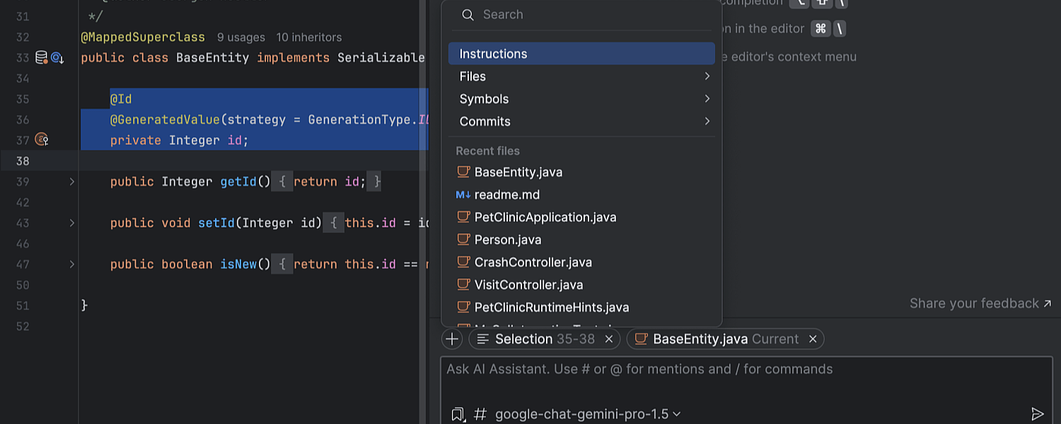1061x424 pixels.
Task: Click the hash mention icon in chat input
Action: click(x=480, y=414)
